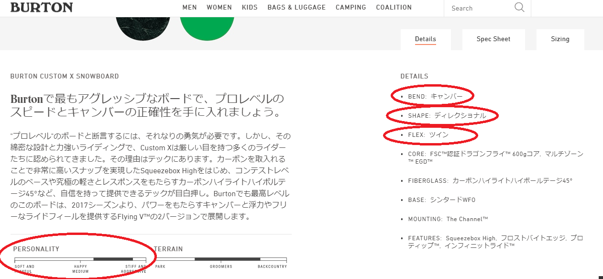The height and width of the screenshot is (279, 603).
Task: Open the COALITION menu
Action: coord(394,8)
